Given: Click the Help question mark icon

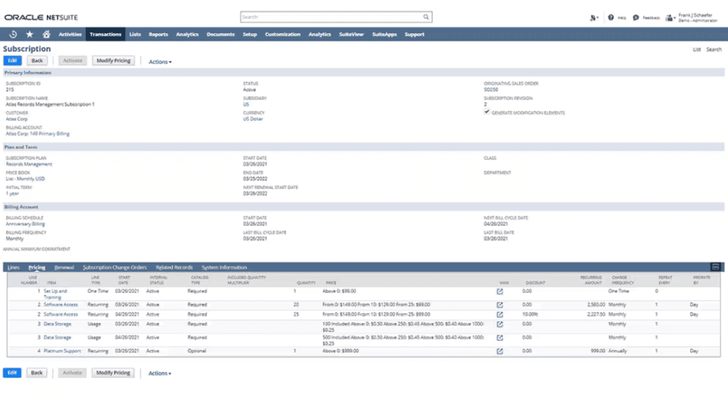Looking at the screenshot, I should click(x=611, y=18).
